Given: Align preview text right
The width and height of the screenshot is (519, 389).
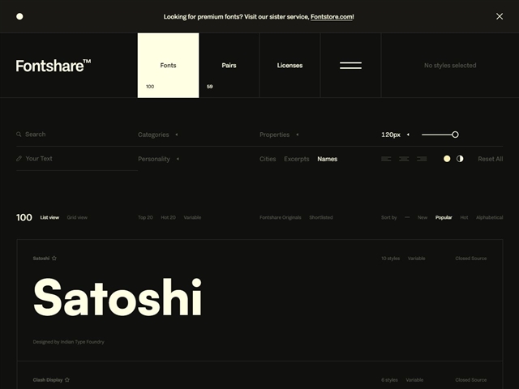Looking at the screenshot, I should [422, 159].
